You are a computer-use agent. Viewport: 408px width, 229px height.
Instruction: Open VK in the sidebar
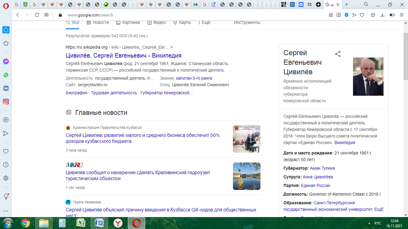pos(6,88)
